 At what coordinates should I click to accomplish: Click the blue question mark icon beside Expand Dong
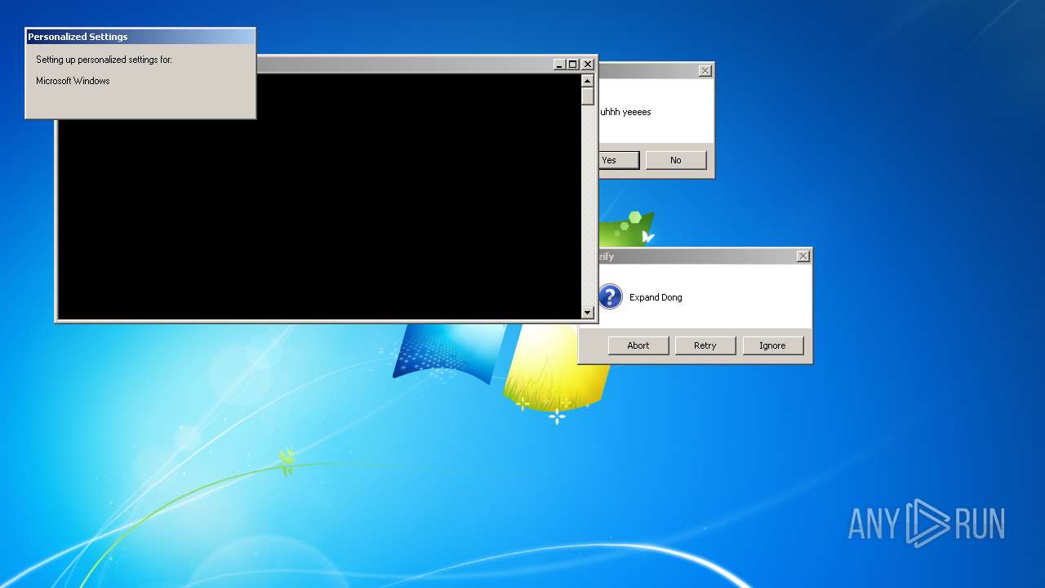pos(610,296)
